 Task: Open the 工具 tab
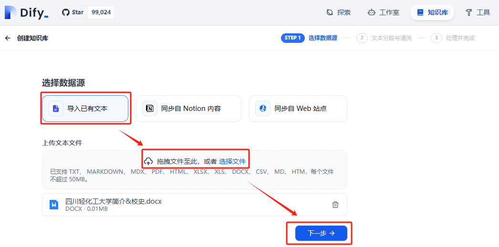[x=478, y=12]
